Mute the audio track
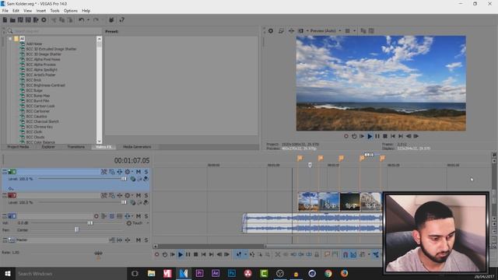This screenshot has height=280, width=498. (x=139, y=216)
